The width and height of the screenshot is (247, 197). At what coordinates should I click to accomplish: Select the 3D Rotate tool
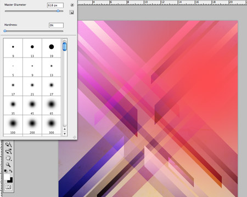(x=8, y=144)
